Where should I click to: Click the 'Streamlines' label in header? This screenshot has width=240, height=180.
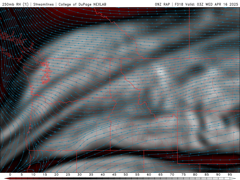(x=43, y=4)
